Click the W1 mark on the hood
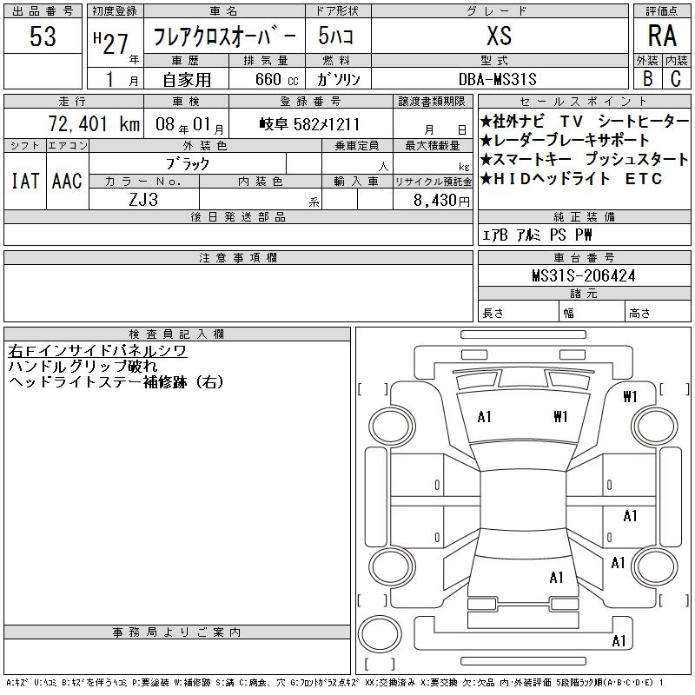 [x=559, y=417]
